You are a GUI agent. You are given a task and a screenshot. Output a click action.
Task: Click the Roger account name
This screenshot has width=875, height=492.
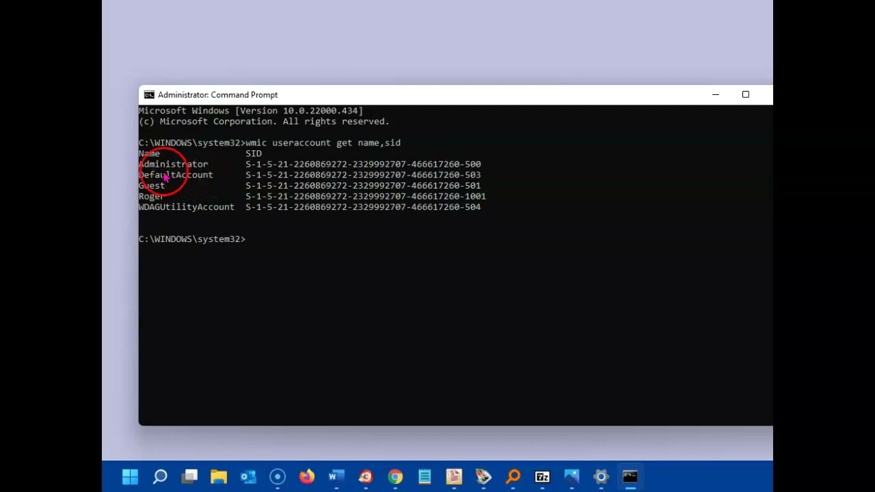152,196
